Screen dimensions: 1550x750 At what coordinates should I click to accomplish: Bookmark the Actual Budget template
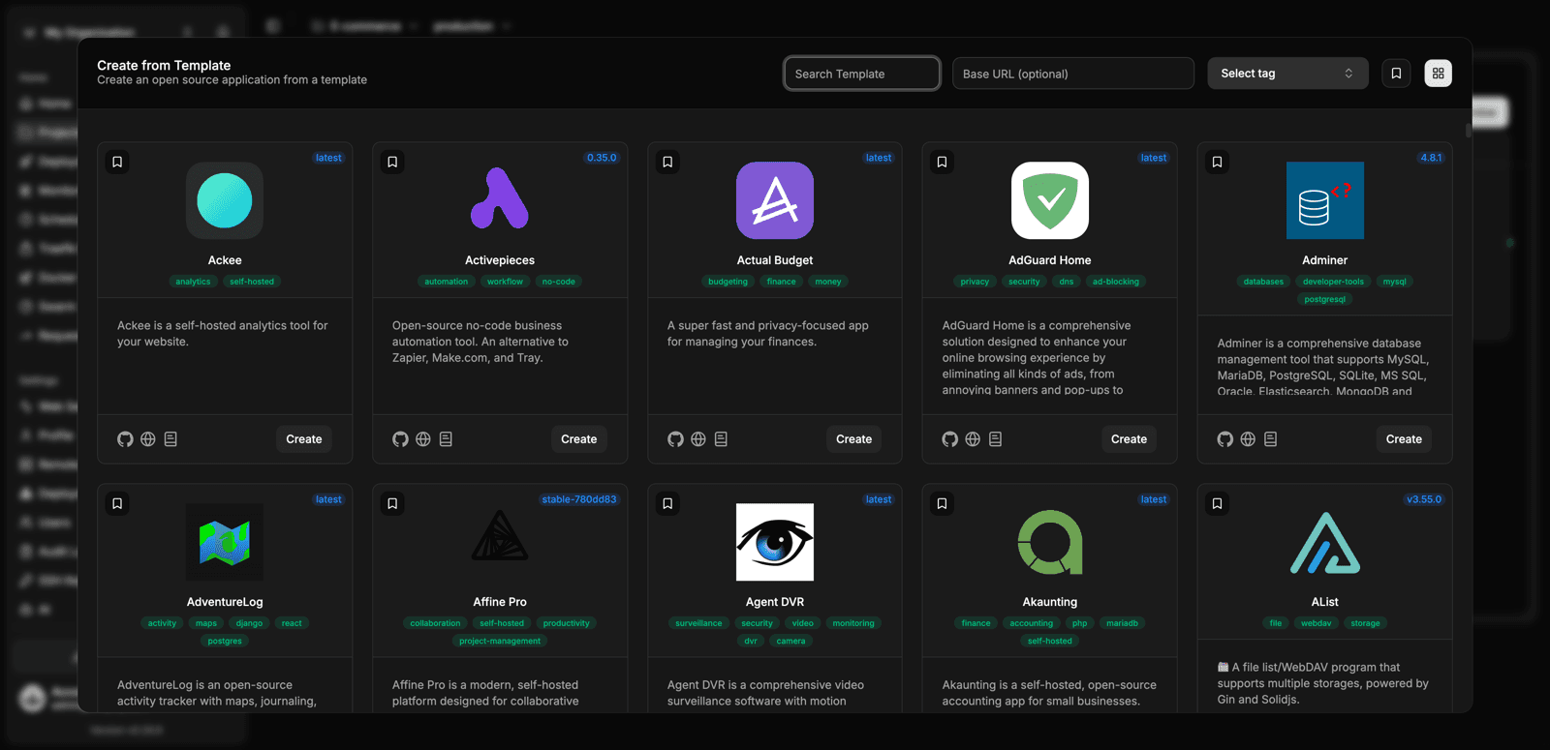[667, 162]
